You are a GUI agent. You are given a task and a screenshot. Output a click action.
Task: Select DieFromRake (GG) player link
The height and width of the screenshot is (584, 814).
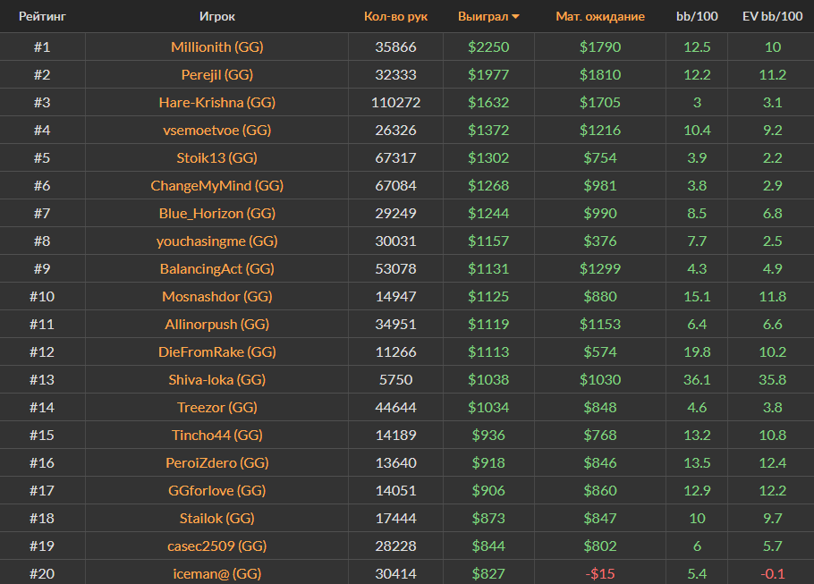217,351
